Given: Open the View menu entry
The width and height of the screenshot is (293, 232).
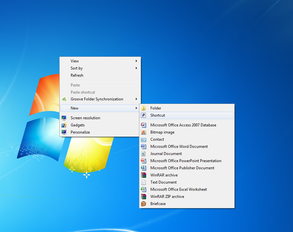Looking at the screenshot, I should click(100, 61).
